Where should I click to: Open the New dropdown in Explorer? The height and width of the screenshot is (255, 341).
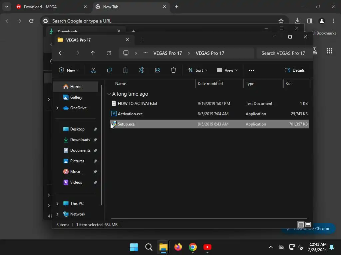(69, 70)
